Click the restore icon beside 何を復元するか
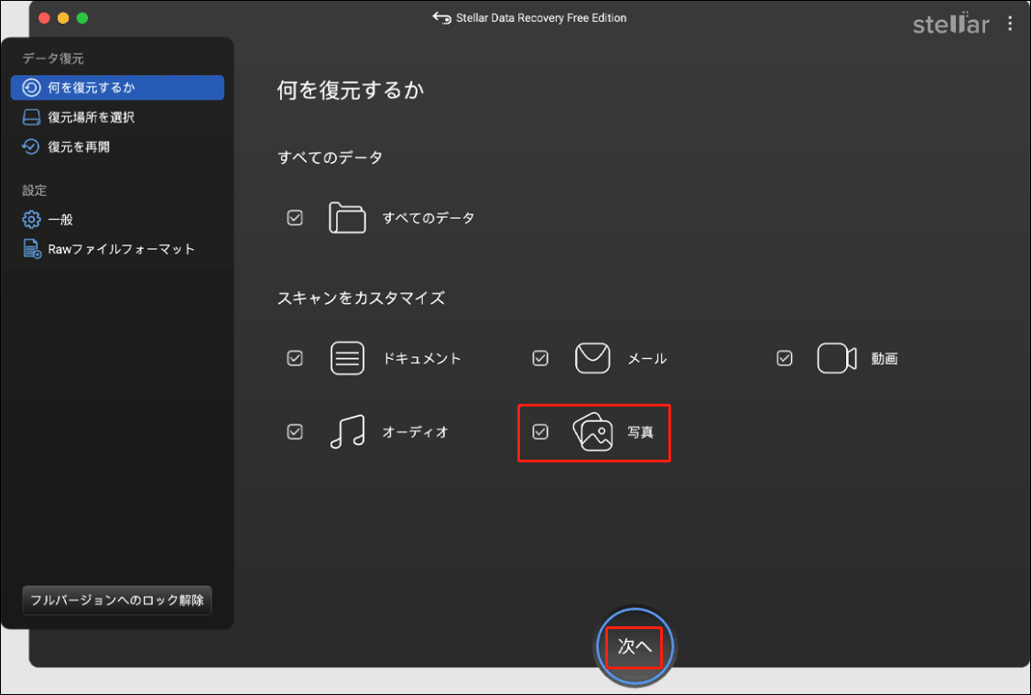 31,88
